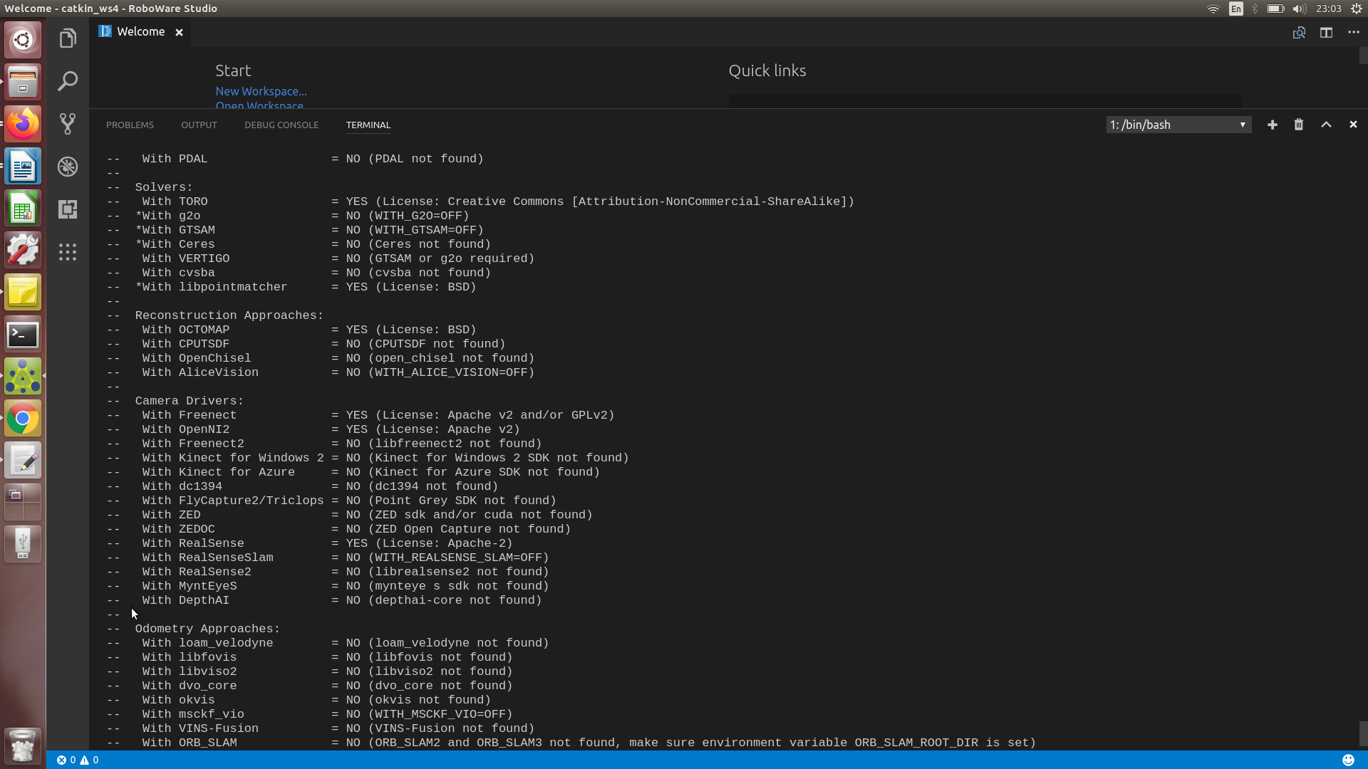Open the 1: /bin/bash terminal dropdown
The width and height of the screenshot is (1368, 769).
tap(1178, 125)
